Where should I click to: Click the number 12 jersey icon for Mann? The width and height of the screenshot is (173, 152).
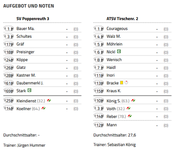click(98, 125)
